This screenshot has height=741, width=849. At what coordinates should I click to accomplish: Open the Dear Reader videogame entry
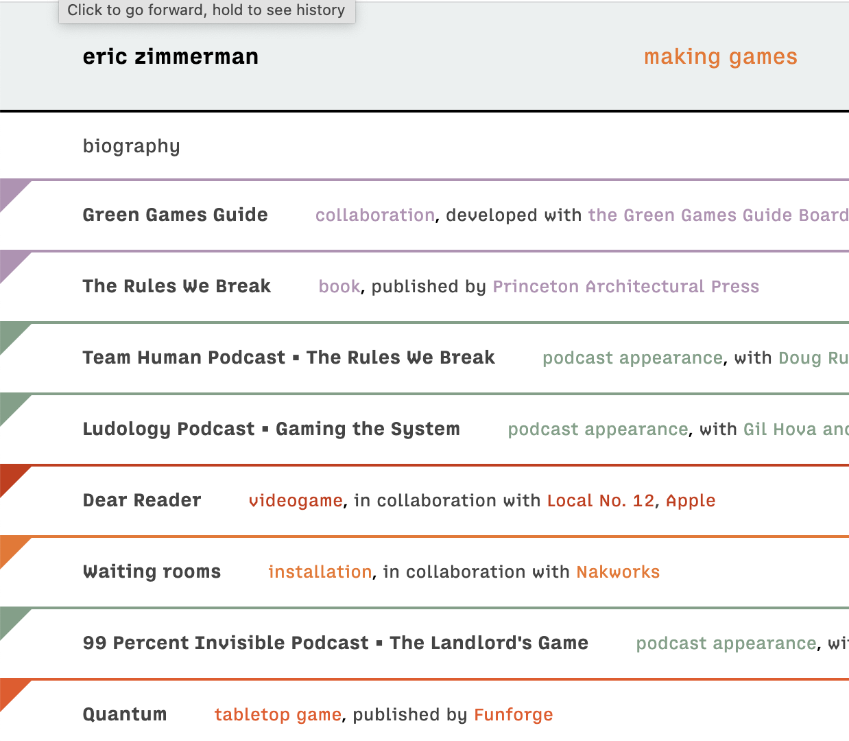tap(142, 501)
